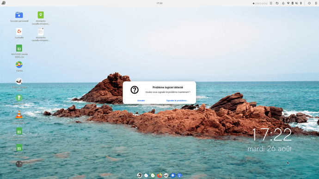
Task: Click the first dock launcher icon
Action: [140, 175]
